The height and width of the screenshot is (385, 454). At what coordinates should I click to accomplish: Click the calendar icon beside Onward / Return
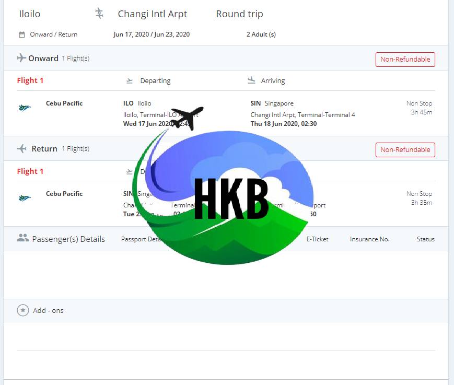coord(22,34)
